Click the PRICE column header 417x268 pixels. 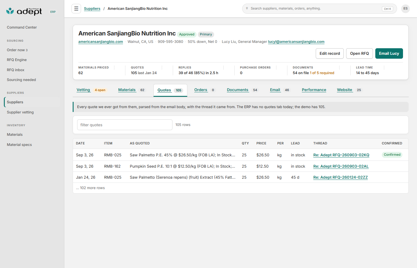click(261, 144)
